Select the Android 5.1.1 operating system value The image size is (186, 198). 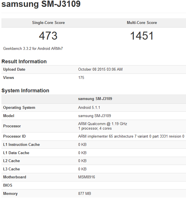click(x=89, y=108)
